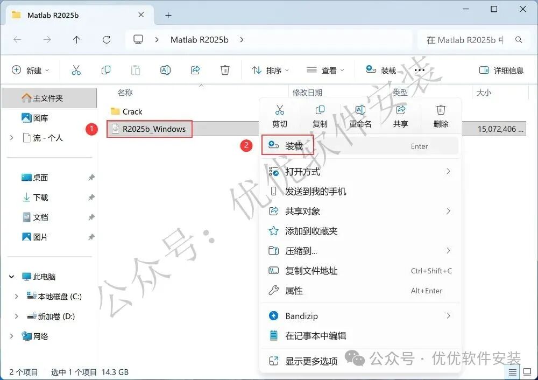The image size is (538, 380).
Task: Click the search magnifier icon
Action: tap(519, 40)
